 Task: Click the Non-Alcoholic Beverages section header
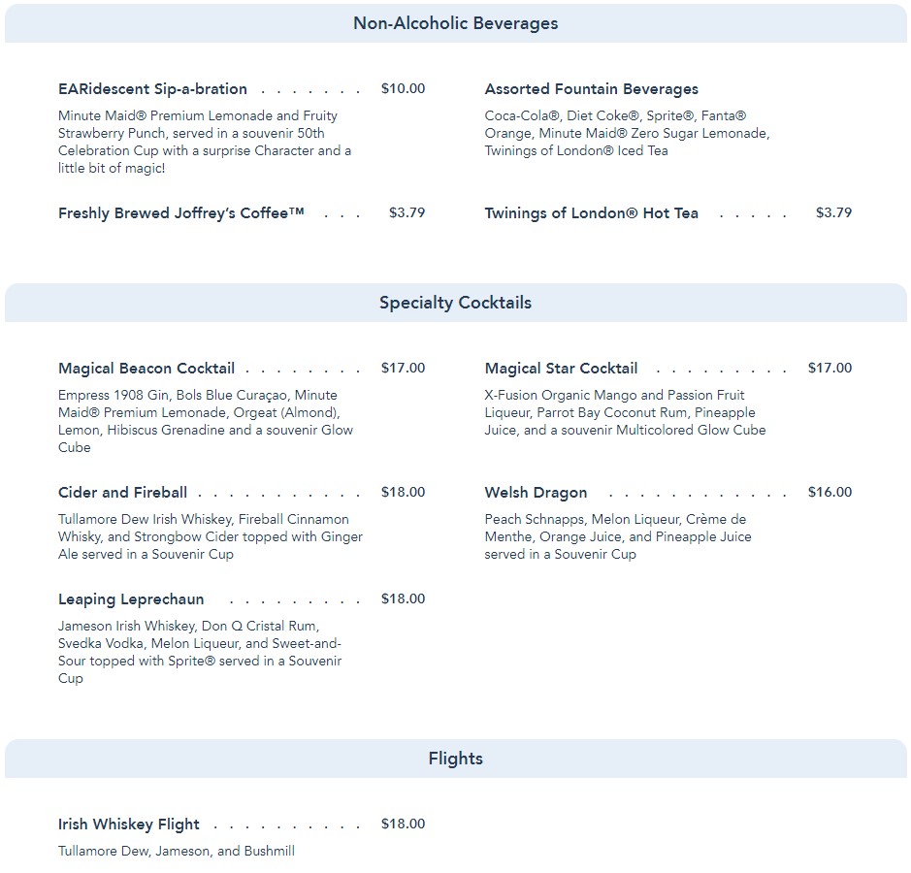[x=455, y=23]
